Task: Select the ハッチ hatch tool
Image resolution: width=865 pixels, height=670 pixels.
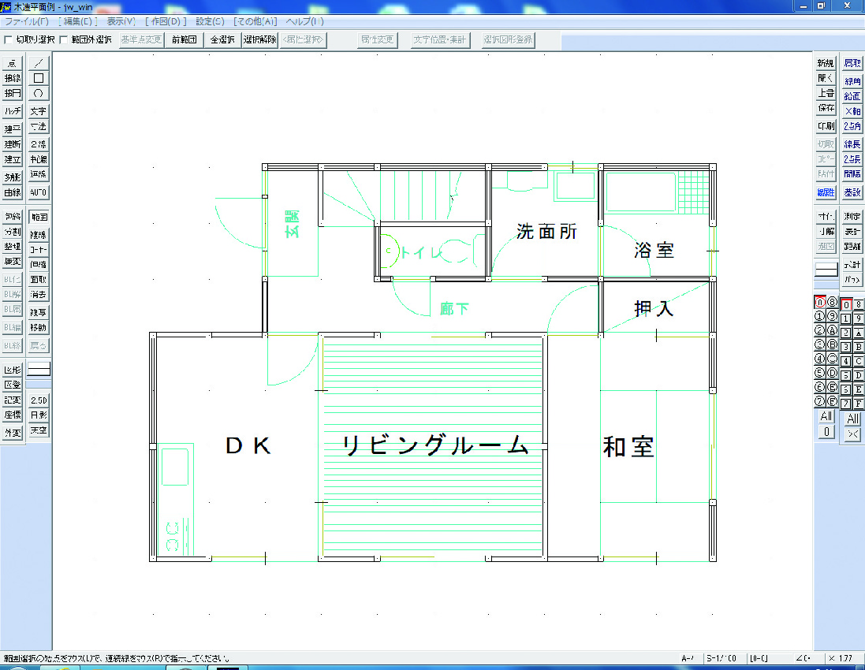Action: coord(12,110)
